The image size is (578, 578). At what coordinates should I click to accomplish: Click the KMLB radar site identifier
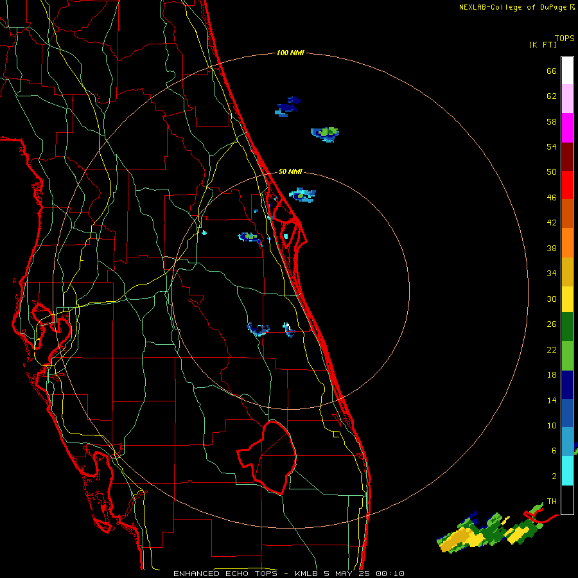point(306,574)
